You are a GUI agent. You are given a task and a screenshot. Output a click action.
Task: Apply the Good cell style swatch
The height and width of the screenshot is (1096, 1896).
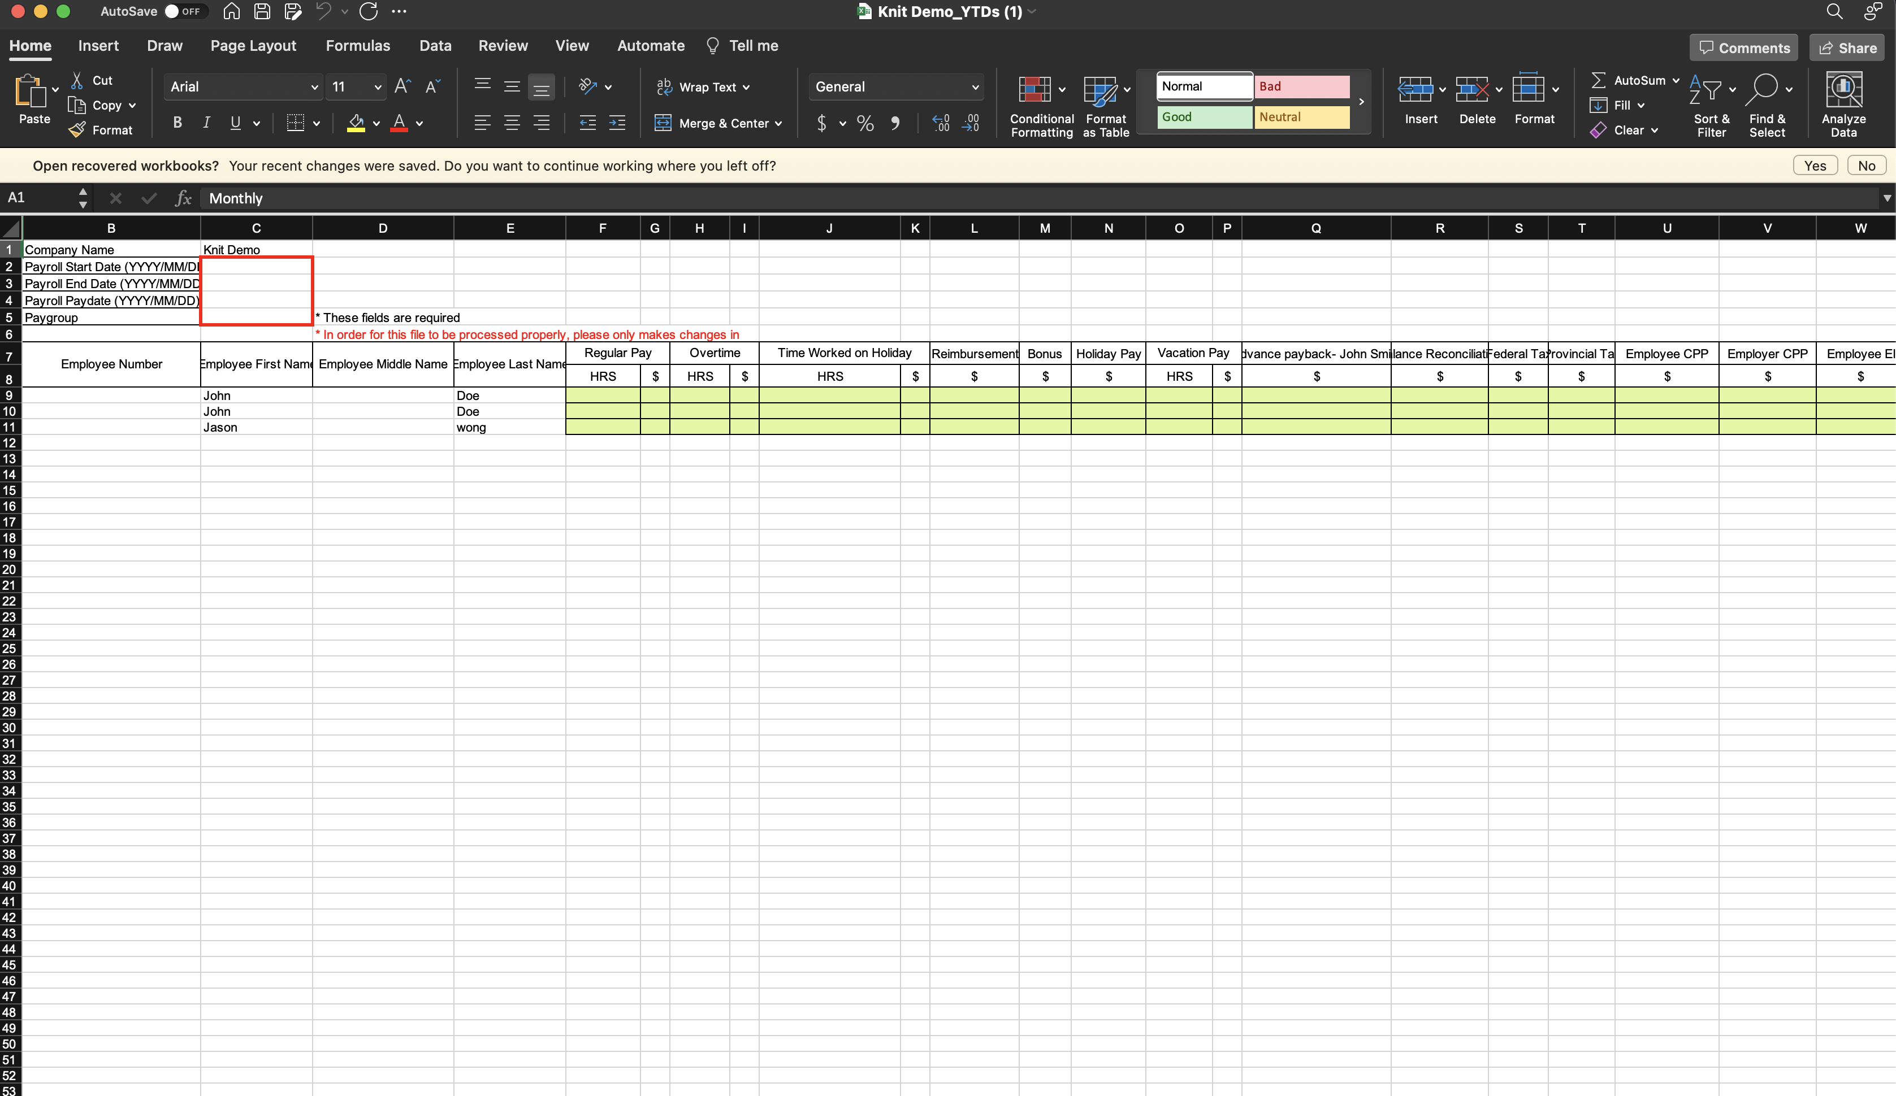[x=1203, y=118]
